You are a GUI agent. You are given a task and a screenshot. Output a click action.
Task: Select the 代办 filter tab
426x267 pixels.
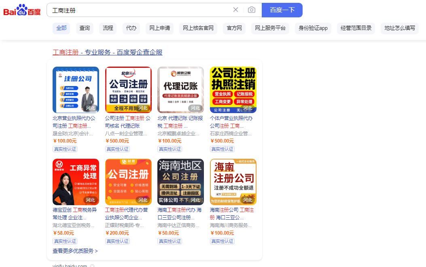pos(131,28)
